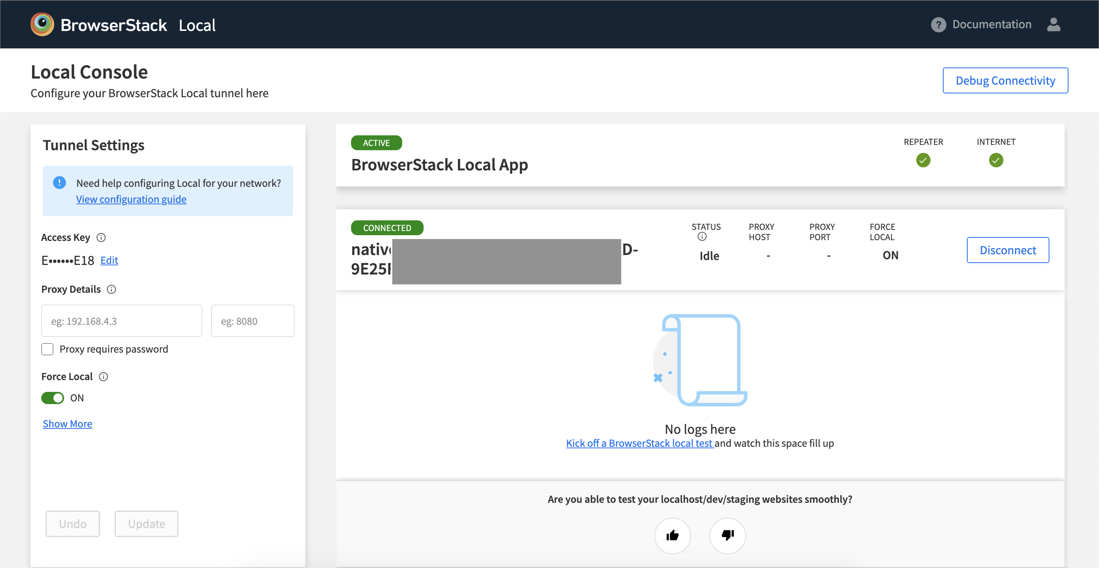Click the STATUS column info icon
The width and height of the screenshot is (1099, 568).
702,237
